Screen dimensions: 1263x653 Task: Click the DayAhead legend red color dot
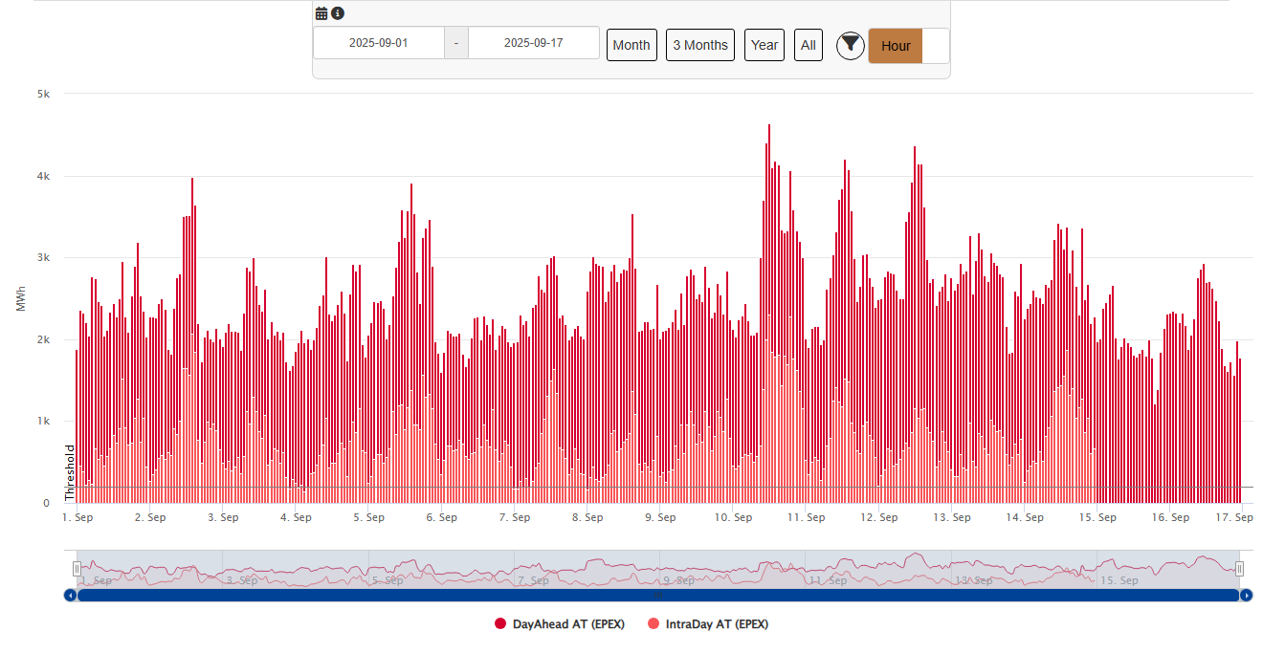click(500, 624)
